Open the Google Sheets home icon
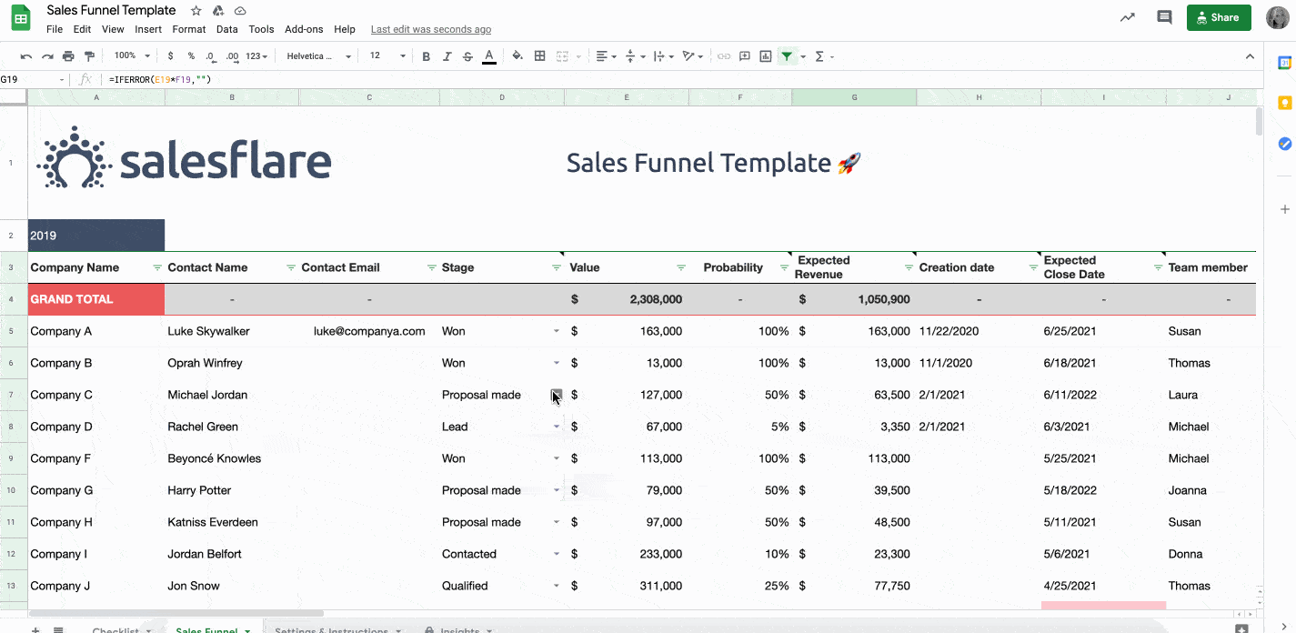The image size is (1296, 633). [x=21, y=18]
